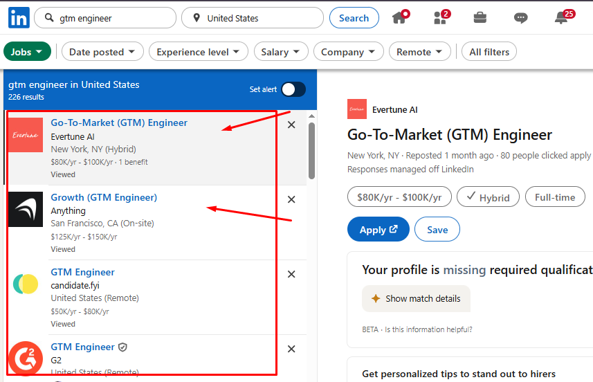The image size is (593, 382).
Task: Focus the job search field containing gtm engineer
Action: [x=105, y=18]
